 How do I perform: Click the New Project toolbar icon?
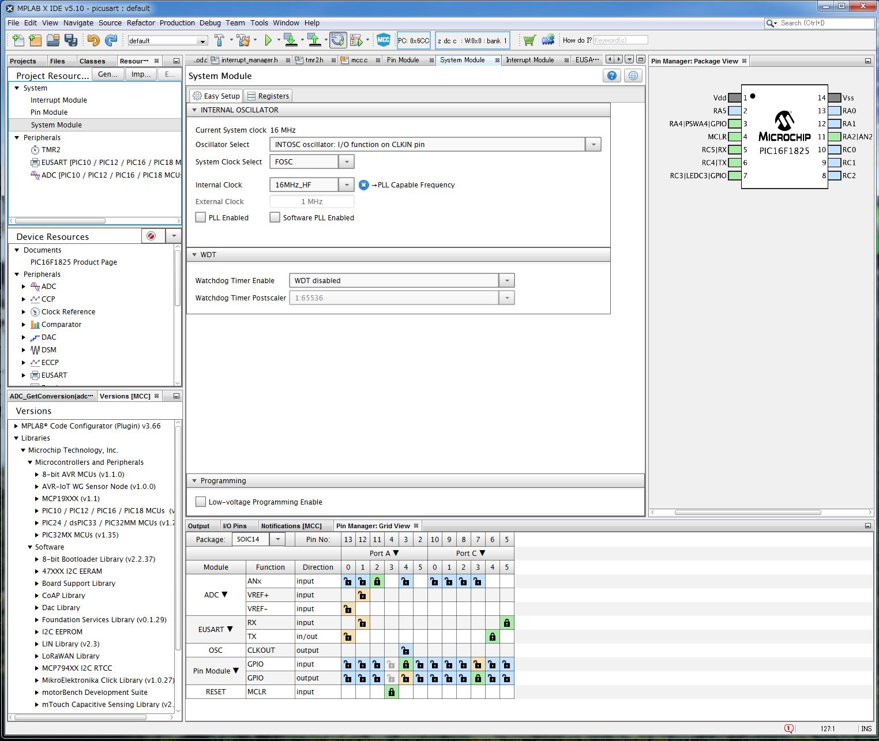click(35, 40)
